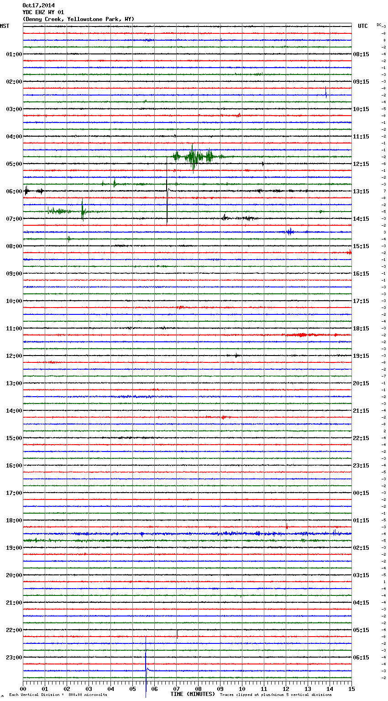Click the 06:15 UTC time label
The width and height of the screenshot is (388, 701).
coord(361,658)
